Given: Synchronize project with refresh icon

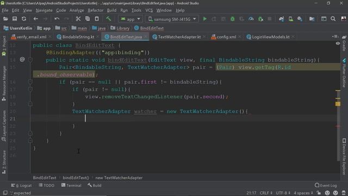Looking at the screenshot, I should pyautogui.click(x=24, y=19).
